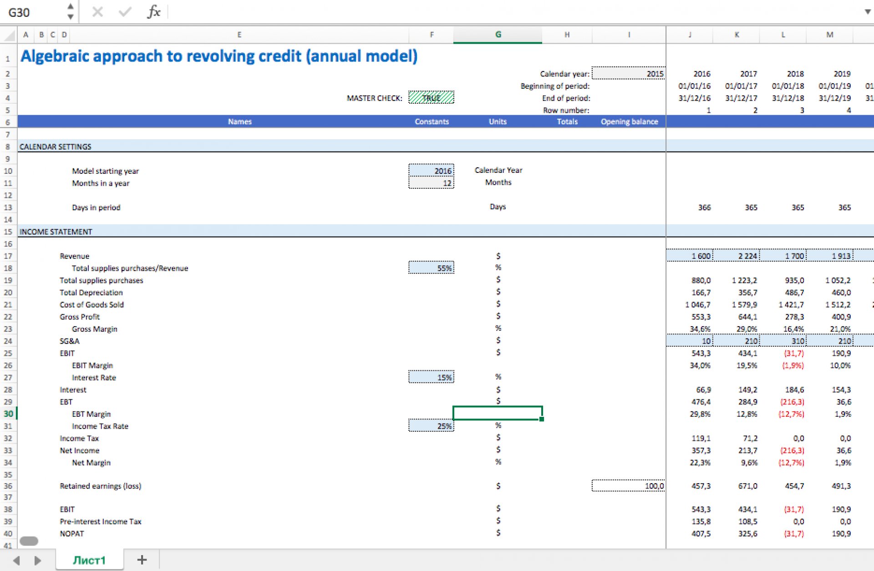Add a new sheet with plus button
The height and width of the screenshot is (571, 874).
142,560
